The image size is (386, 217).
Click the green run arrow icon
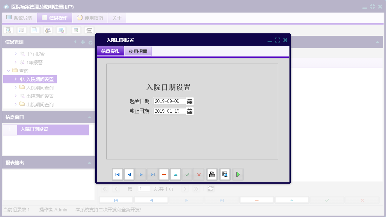coord(238,174)
